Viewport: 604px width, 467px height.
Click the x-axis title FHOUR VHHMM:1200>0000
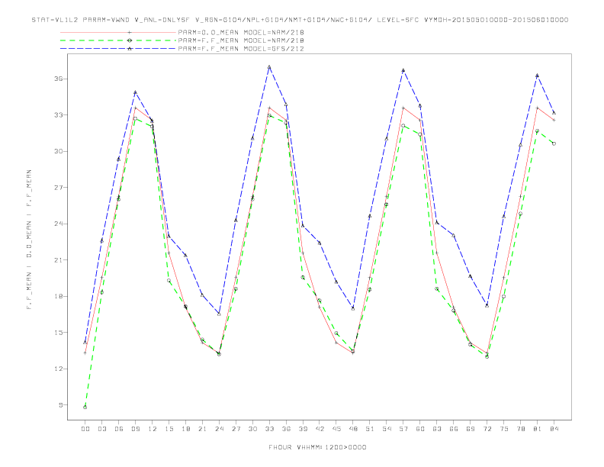[317, 447]
